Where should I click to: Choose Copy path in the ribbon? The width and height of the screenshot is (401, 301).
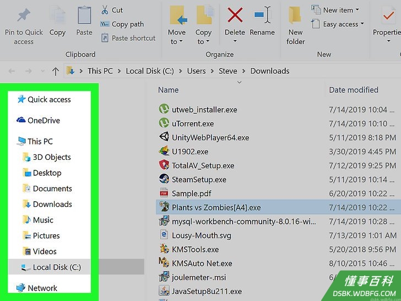click(x=122, y=24)
